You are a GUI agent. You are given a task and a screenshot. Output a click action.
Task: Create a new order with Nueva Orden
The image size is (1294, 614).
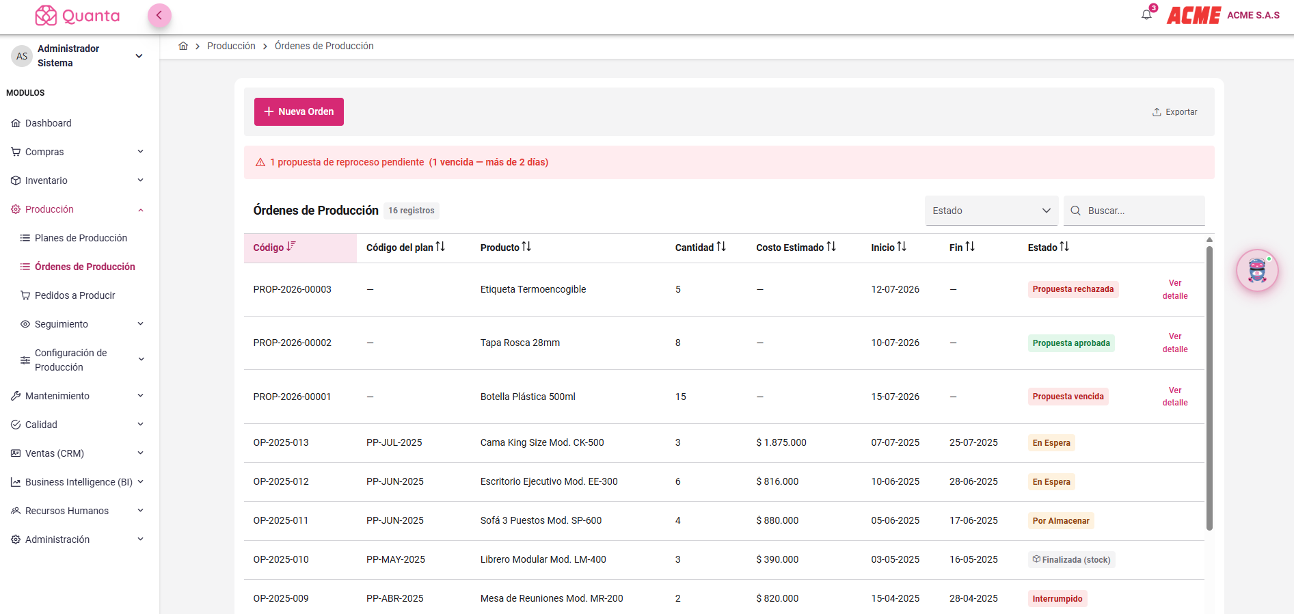(x=299, y=111)
